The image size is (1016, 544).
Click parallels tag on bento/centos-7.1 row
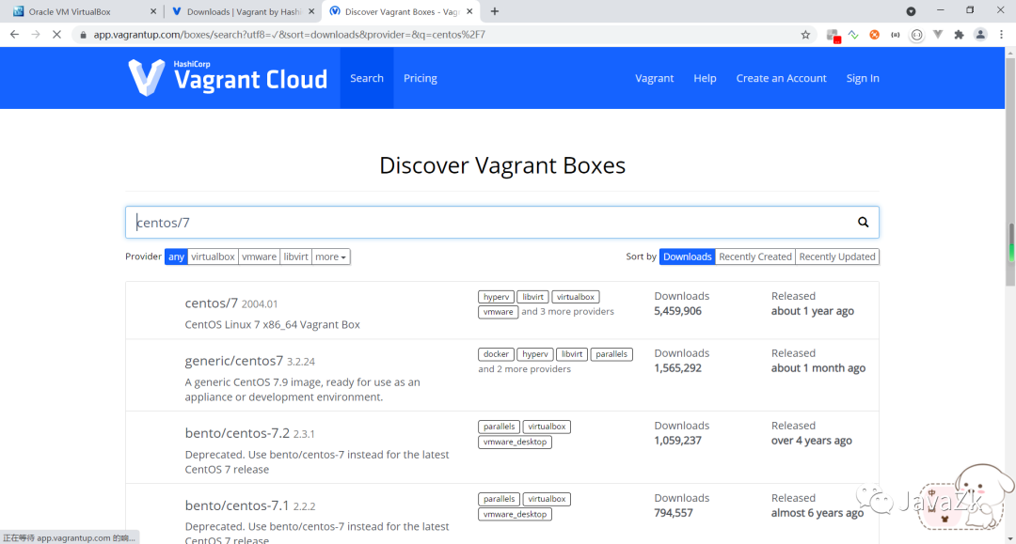tap(499, 499)
